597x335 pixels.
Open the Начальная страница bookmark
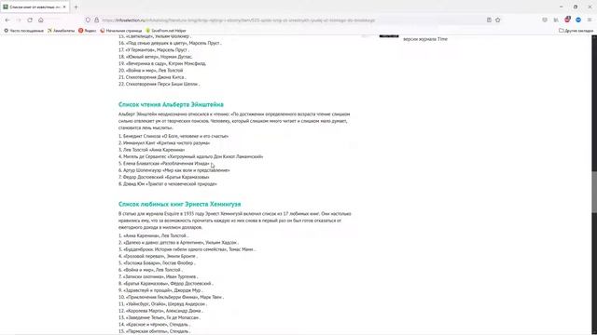121,31
